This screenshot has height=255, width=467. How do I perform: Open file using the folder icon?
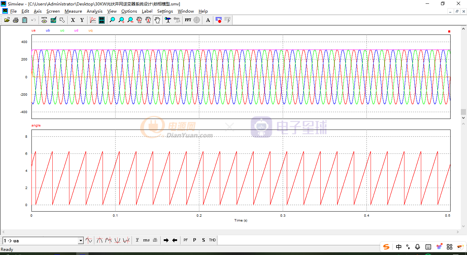click(x=7, y=20)
